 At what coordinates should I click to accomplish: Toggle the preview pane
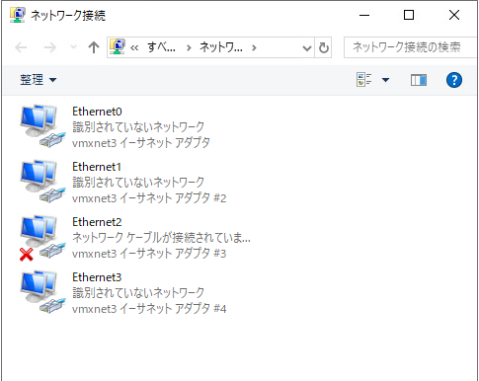(419, 80)
